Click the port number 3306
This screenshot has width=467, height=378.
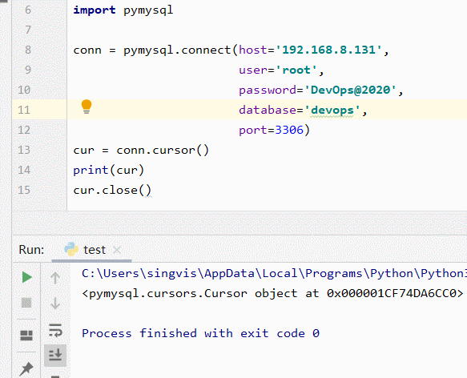pyautogui.click(x=289, y=130)
